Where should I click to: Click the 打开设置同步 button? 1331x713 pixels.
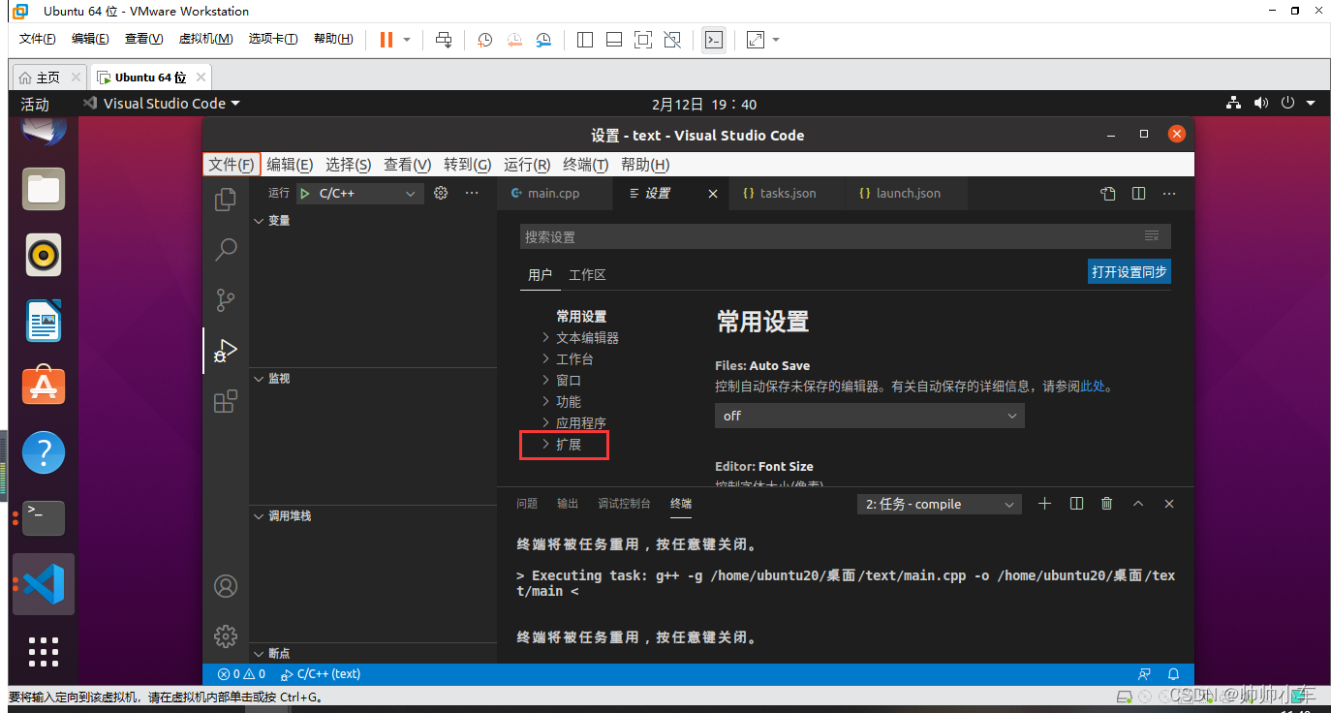tap(1130, 272)
